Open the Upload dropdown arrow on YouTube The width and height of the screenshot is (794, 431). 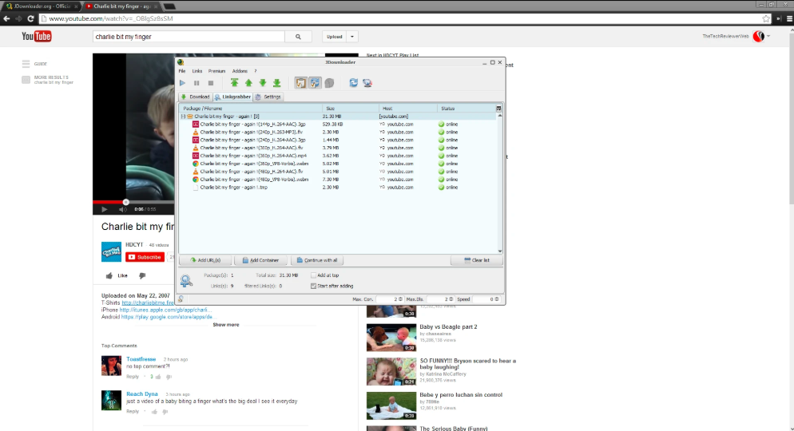click(x=352, y=37)
